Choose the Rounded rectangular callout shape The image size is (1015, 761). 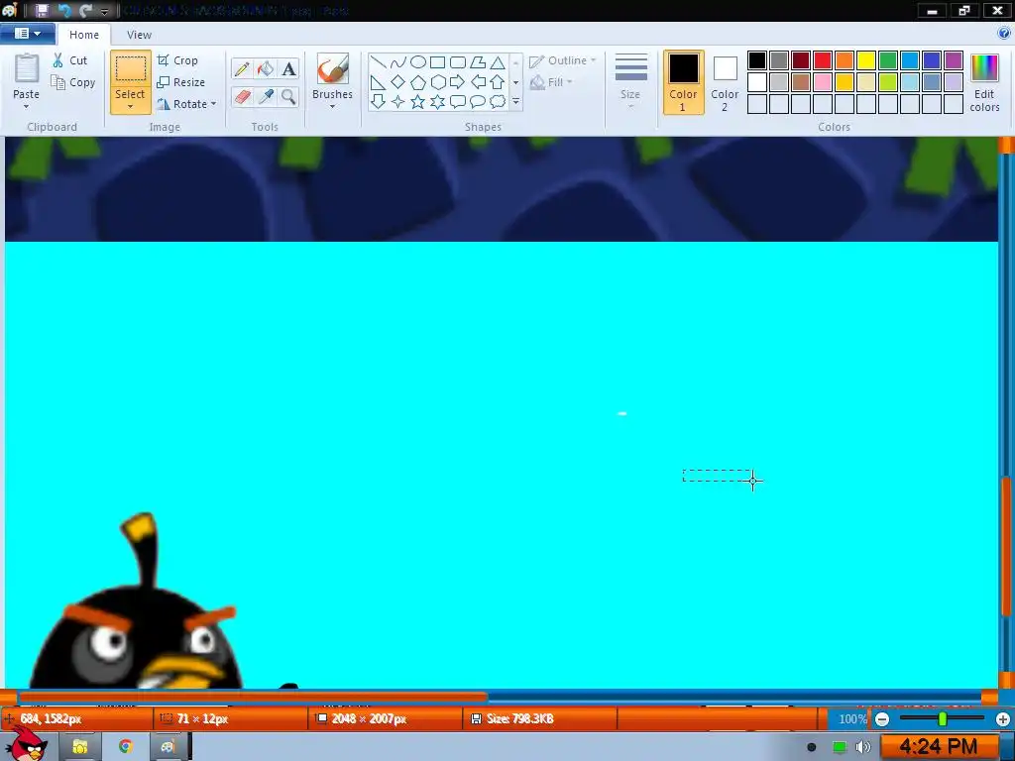(458, 102)
